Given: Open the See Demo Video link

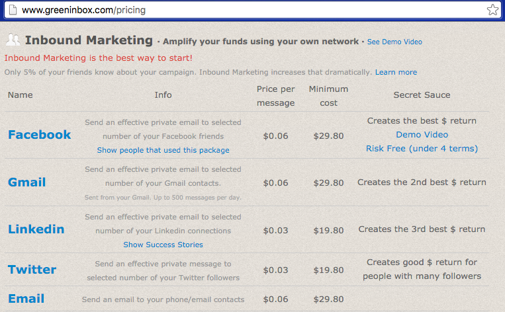Looking at the screenshot, I should pos(394,42).
